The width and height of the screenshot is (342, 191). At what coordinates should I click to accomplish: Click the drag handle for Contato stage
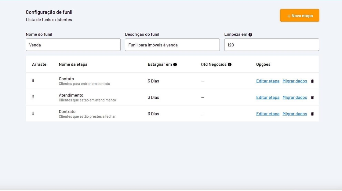click(x=33, y=81)
